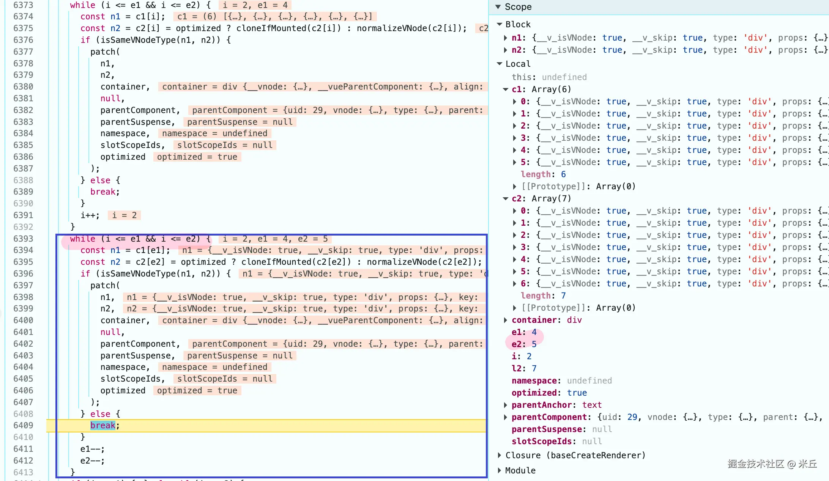The image size is (829, 481).
Task: Collapse the Local scope group
Action: click(500, 64)
